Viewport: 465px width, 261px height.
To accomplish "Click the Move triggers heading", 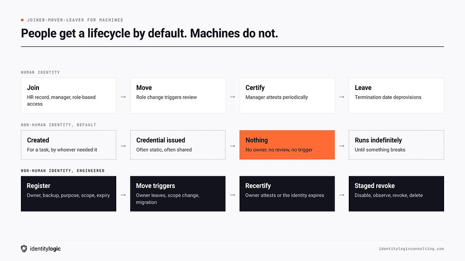I will coord(156,186).
